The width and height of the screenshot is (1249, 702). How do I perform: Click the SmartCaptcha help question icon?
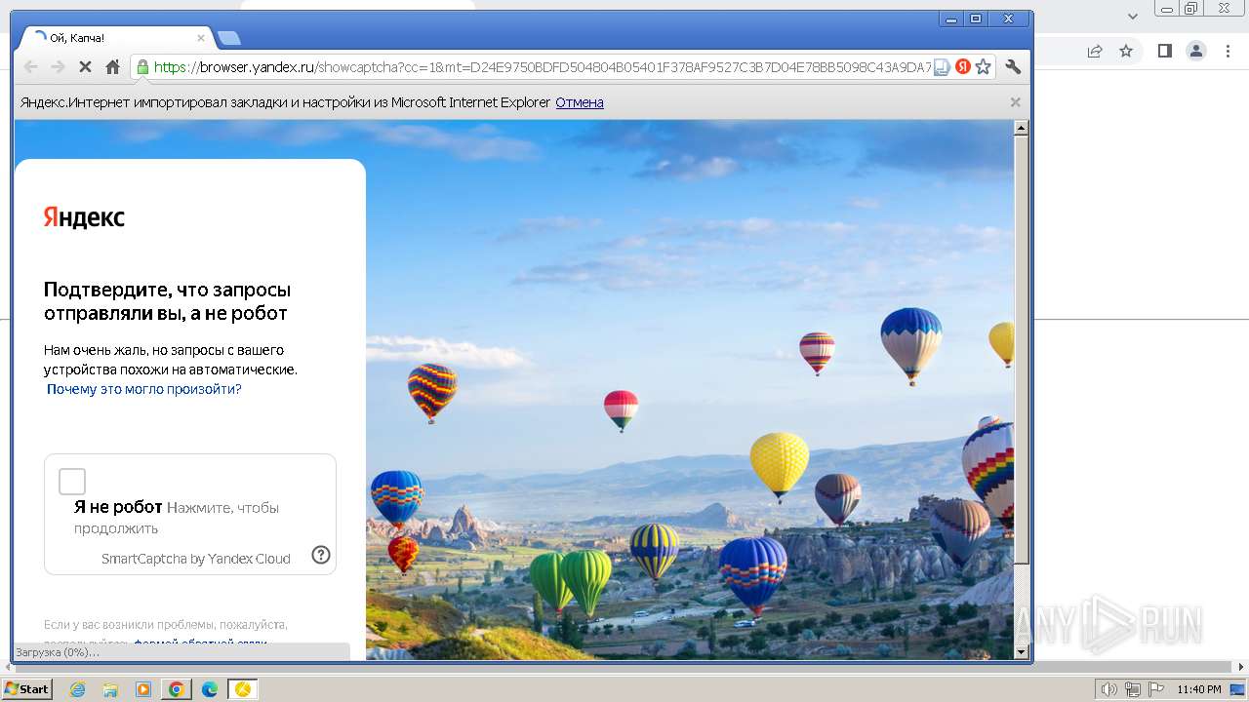point(321,555)
